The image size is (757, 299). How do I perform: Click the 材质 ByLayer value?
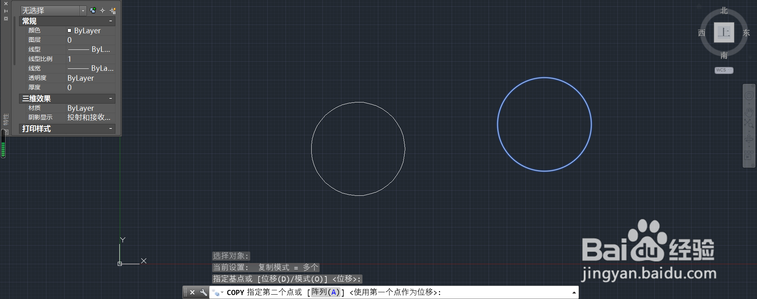point(90,108)
